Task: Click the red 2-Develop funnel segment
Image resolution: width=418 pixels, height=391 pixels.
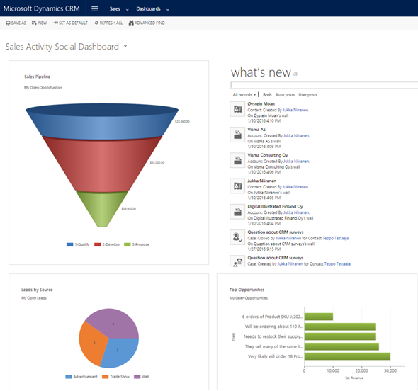Action: pos(102,165)
